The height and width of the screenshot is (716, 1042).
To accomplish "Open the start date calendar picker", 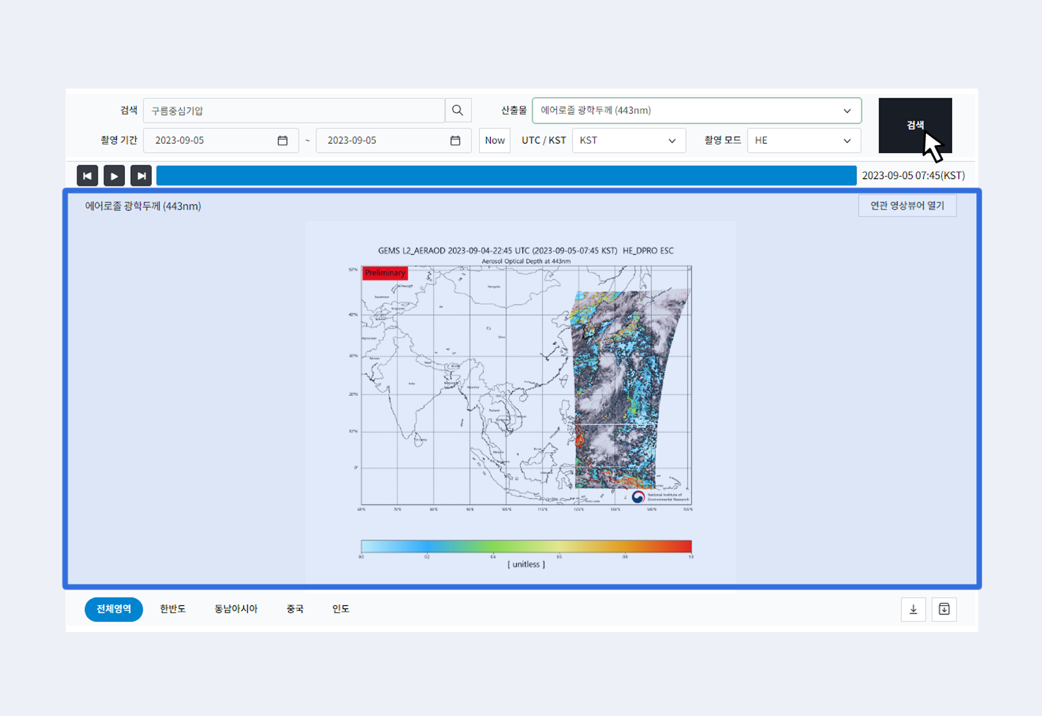I will click(x=283, y=141).
